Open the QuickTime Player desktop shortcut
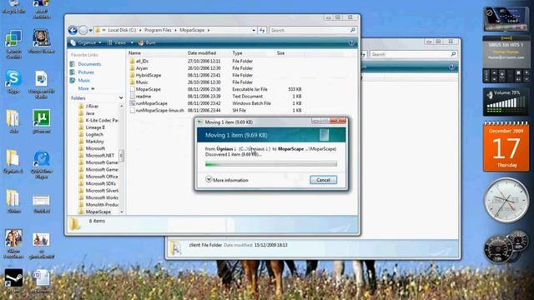The height and width of the screenshot is (300, 534). pyautogui.click(x=41, y=164)
